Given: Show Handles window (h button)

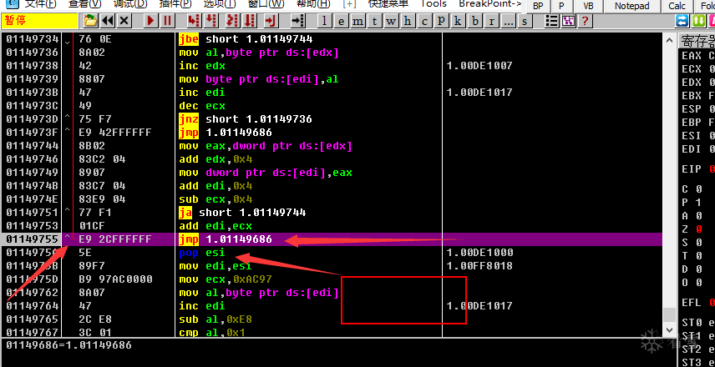Looking at the screenshot, I should (x=408, y=21).
